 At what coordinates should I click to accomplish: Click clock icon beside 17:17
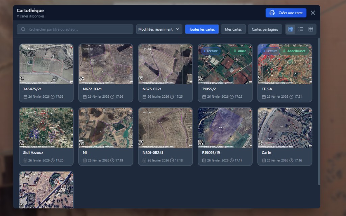coord(231,160)
